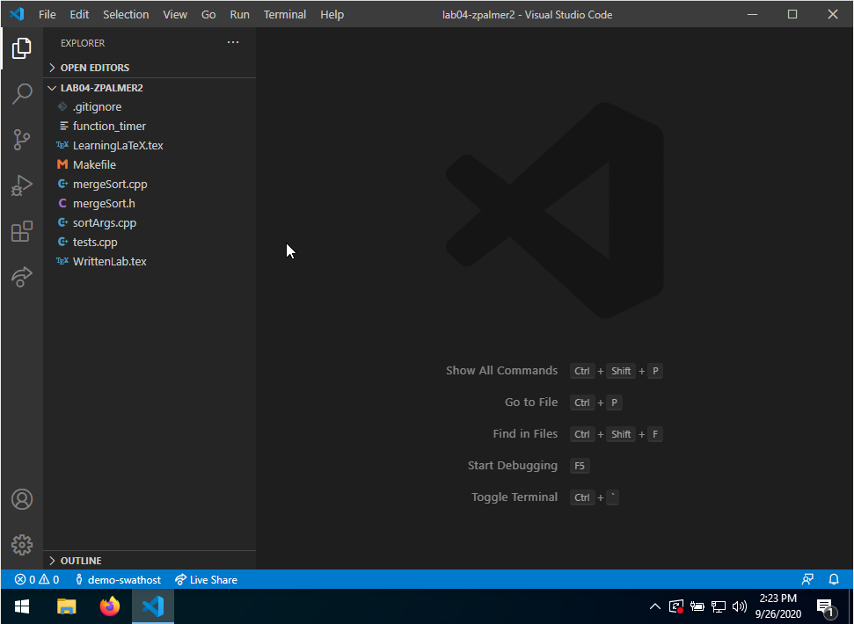Open the volume control in the system tray
The height and width of the screenshot is (624, 854).
[x=740, y=606]
